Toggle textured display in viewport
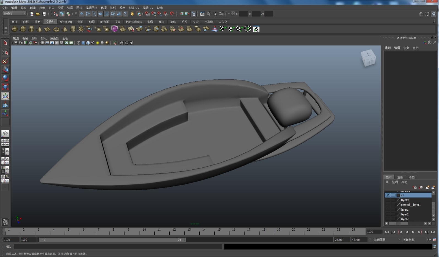 (x=93, y=43)
